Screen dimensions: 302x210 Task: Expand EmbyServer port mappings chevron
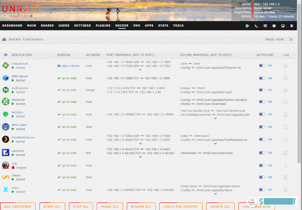coord(140,70)
